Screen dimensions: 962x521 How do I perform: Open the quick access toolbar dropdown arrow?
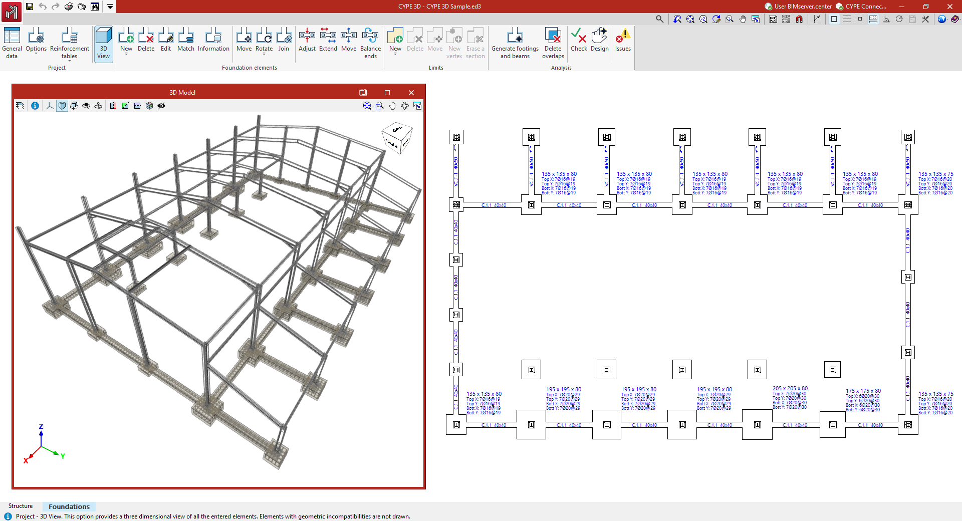point(110,7)
